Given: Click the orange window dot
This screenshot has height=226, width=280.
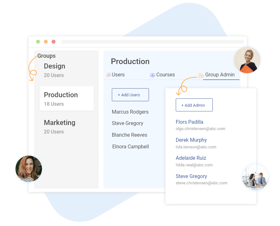Looking at the screenshot, I should point(46,42).
